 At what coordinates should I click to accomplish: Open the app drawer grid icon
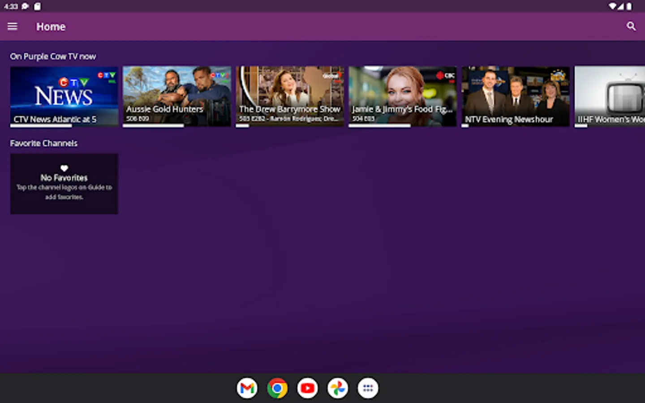tap(368, 388)
